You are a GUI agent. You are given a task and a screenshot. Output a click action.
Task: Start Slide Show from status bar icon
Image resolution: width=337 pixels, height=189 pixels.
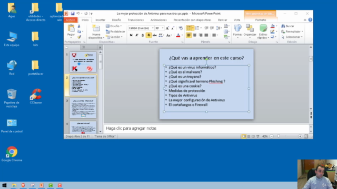click(x=258, y=136)
